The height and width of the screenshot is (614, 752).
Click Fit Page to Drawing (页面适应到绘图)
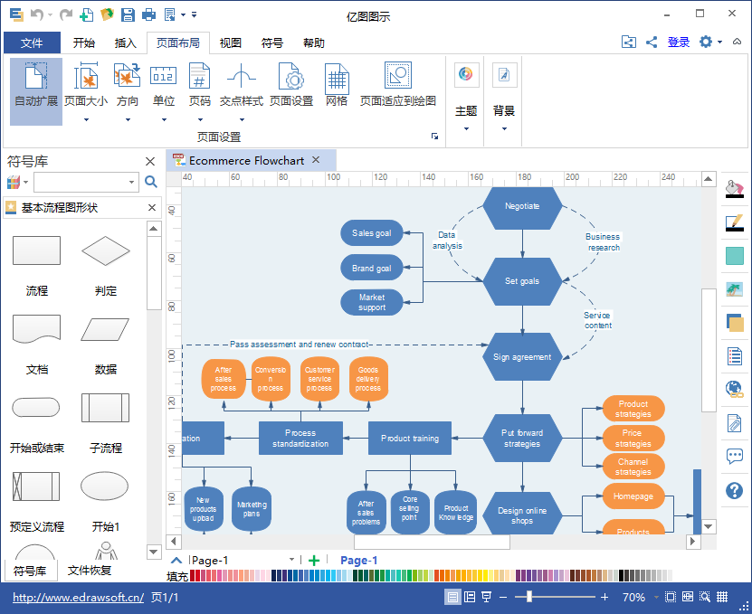[x=397, y=84]
